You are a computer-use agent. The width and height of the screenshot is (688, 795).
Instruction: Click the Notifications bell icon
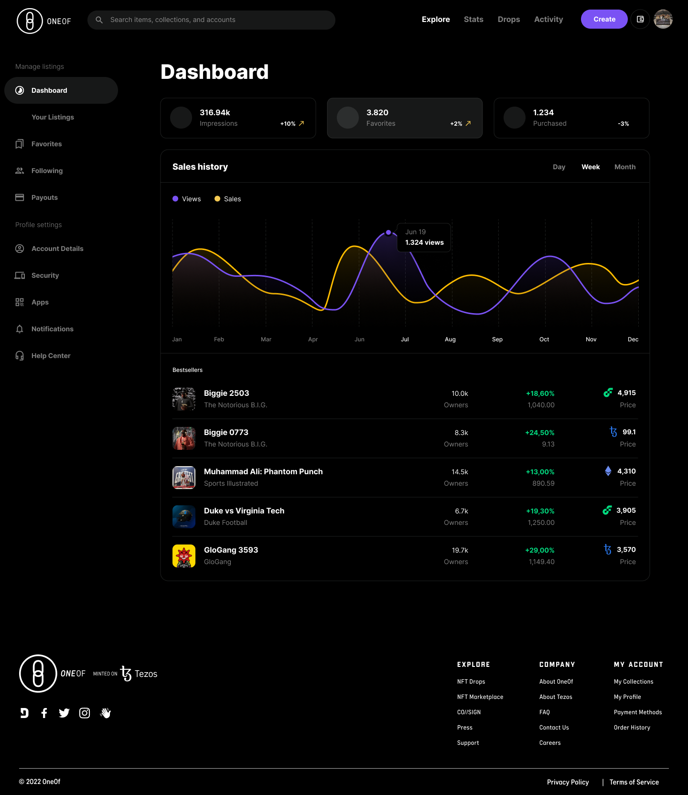[x=20, y=329]
